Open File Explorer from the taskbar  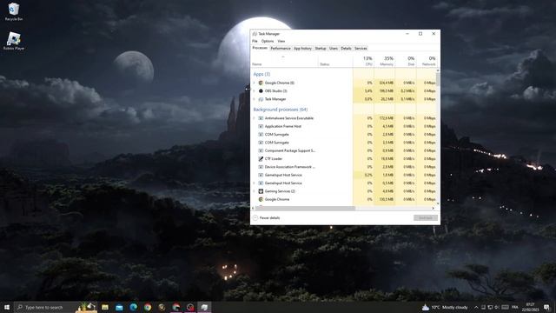coord(105,307)
